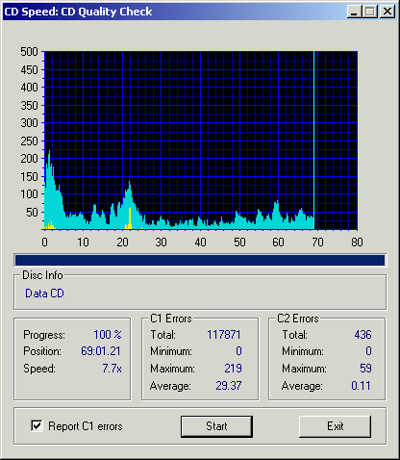Click the Report C1 errors label text
The image size is (400, 460).
tap(86, 426)
